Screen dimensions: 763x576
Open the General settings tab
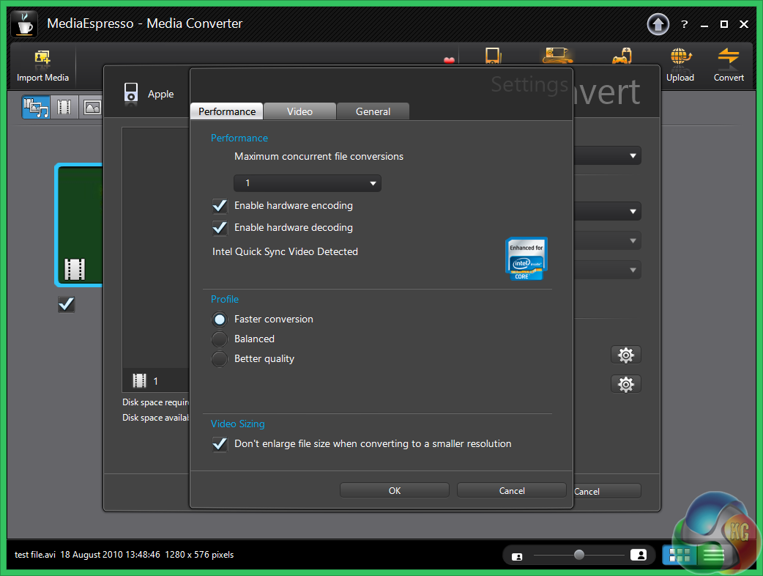373,111
